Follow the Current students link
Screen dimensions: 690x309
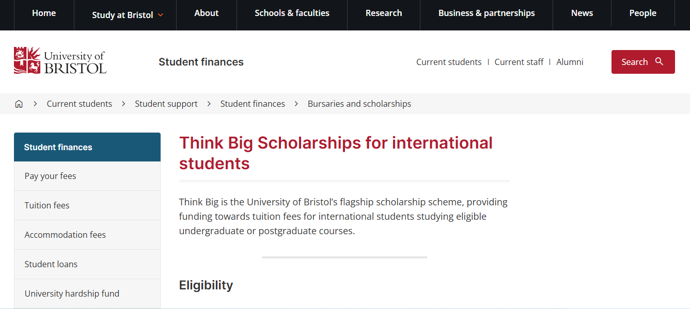click(449, 61)
